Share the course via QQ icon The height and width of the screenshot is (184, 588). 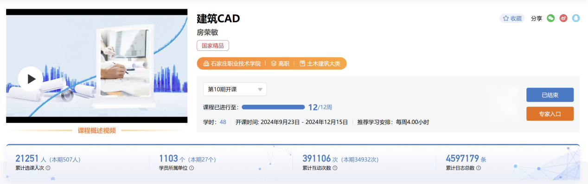(576, 18)
